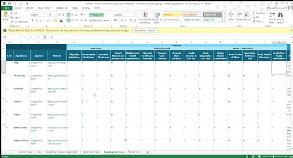Align text to the left
Image resolution: width=293 pixels, height=158 pixels.
coord(69,20)
